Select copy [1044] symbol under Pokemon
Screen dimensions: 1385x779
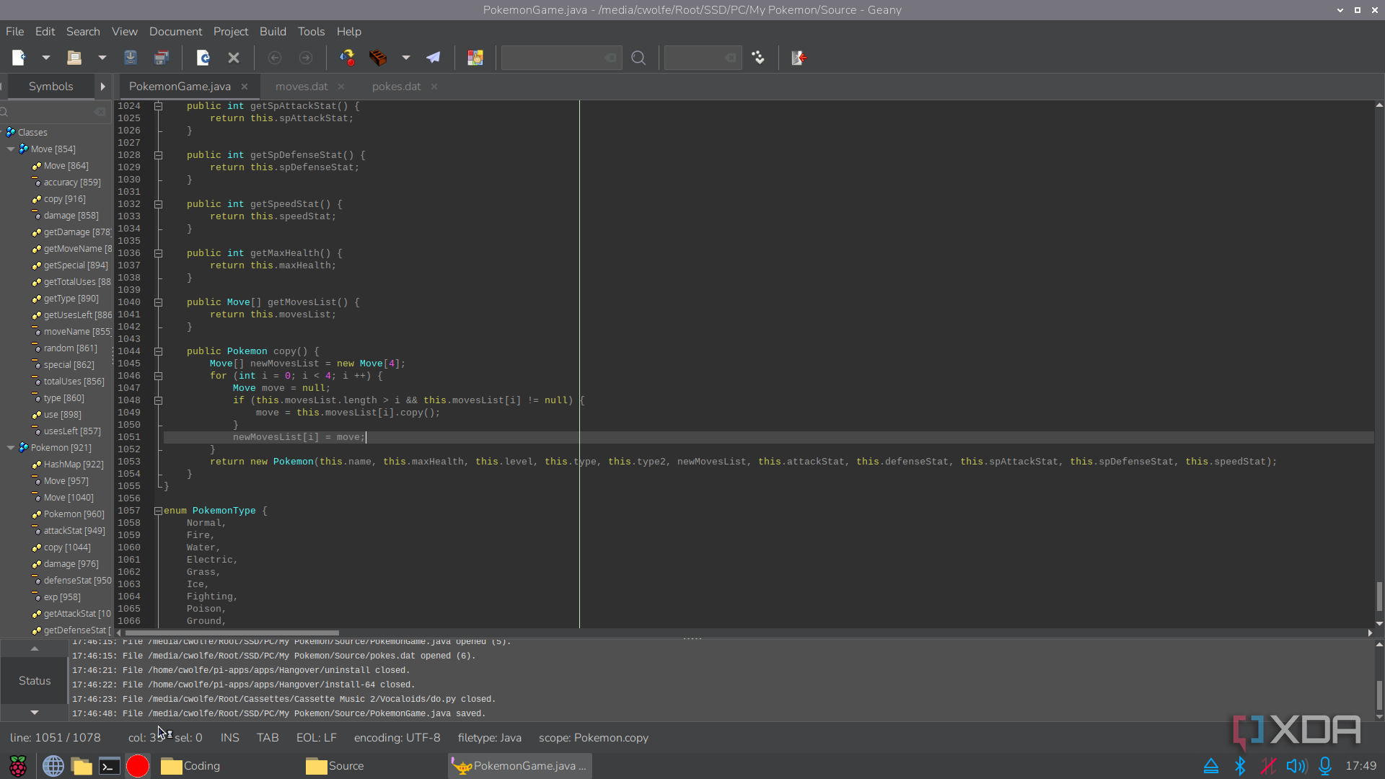point(67,547)
